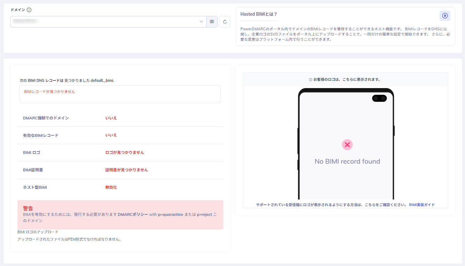Click the red X icon on the phone screen
The height and width of the screenshot is (266, 465).
347,144
